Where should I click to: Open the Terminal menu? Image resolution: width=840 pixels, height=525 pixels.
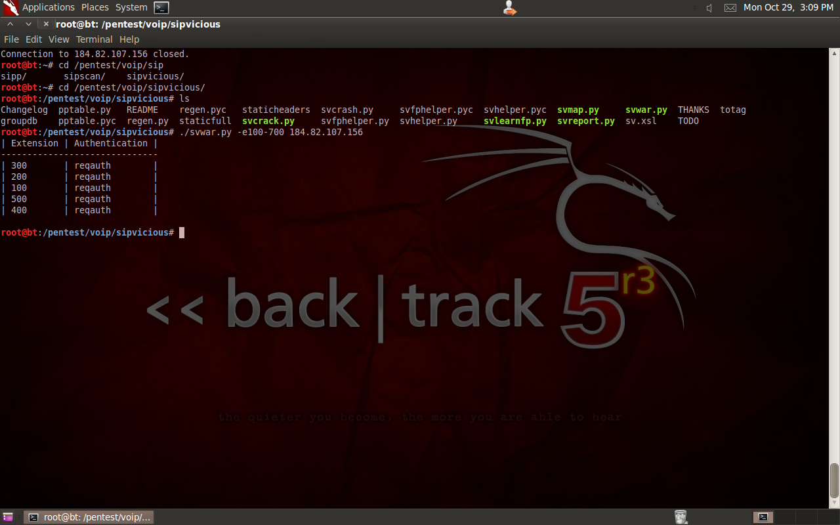coord(94,39)
